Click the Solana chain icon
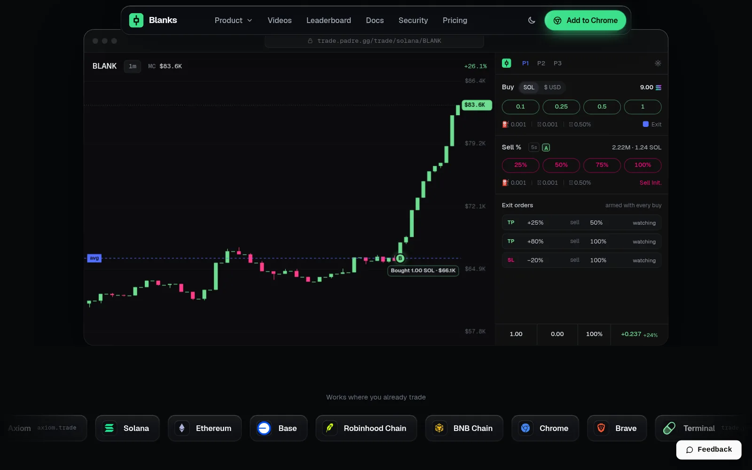The image size is (752, 470). pos(109,428)
